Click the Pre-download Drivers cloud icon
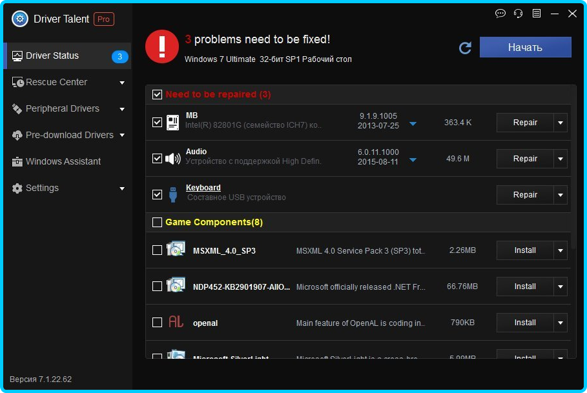 pyautogui.click(x=17, y=136)
